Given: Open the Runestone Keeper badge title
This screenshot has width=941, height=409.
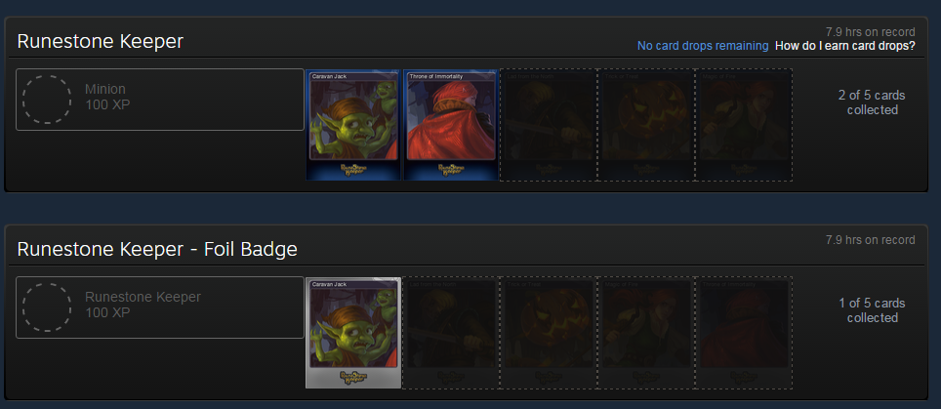Looking at the screenshot, I should point(101,41).
